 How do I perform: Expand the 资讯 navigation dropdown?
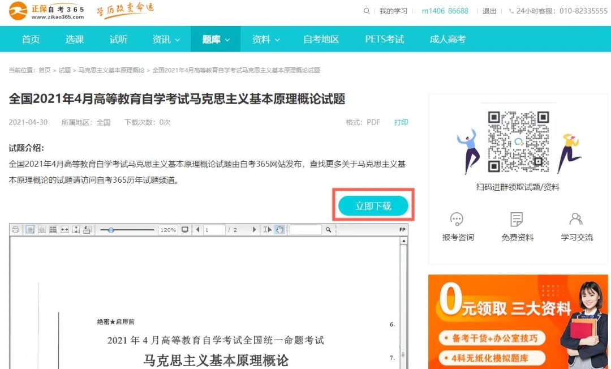[x=164, y=38]
